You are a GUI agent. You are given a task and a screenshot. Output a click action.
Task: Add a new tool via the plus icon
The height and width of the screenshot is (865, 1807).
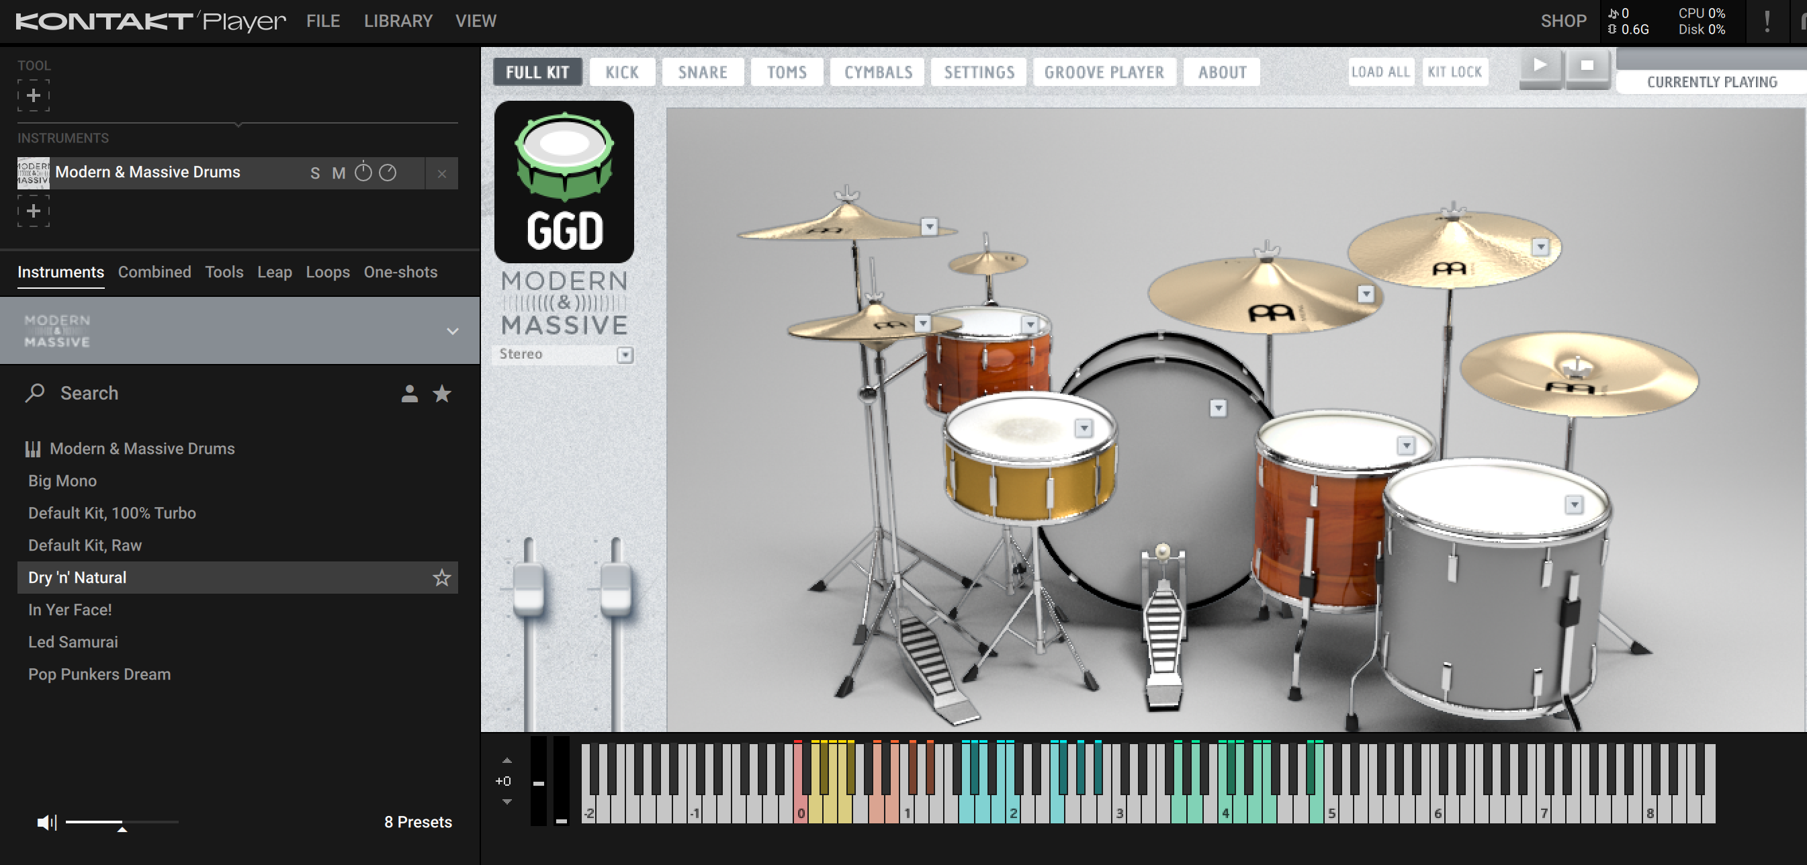33,95
